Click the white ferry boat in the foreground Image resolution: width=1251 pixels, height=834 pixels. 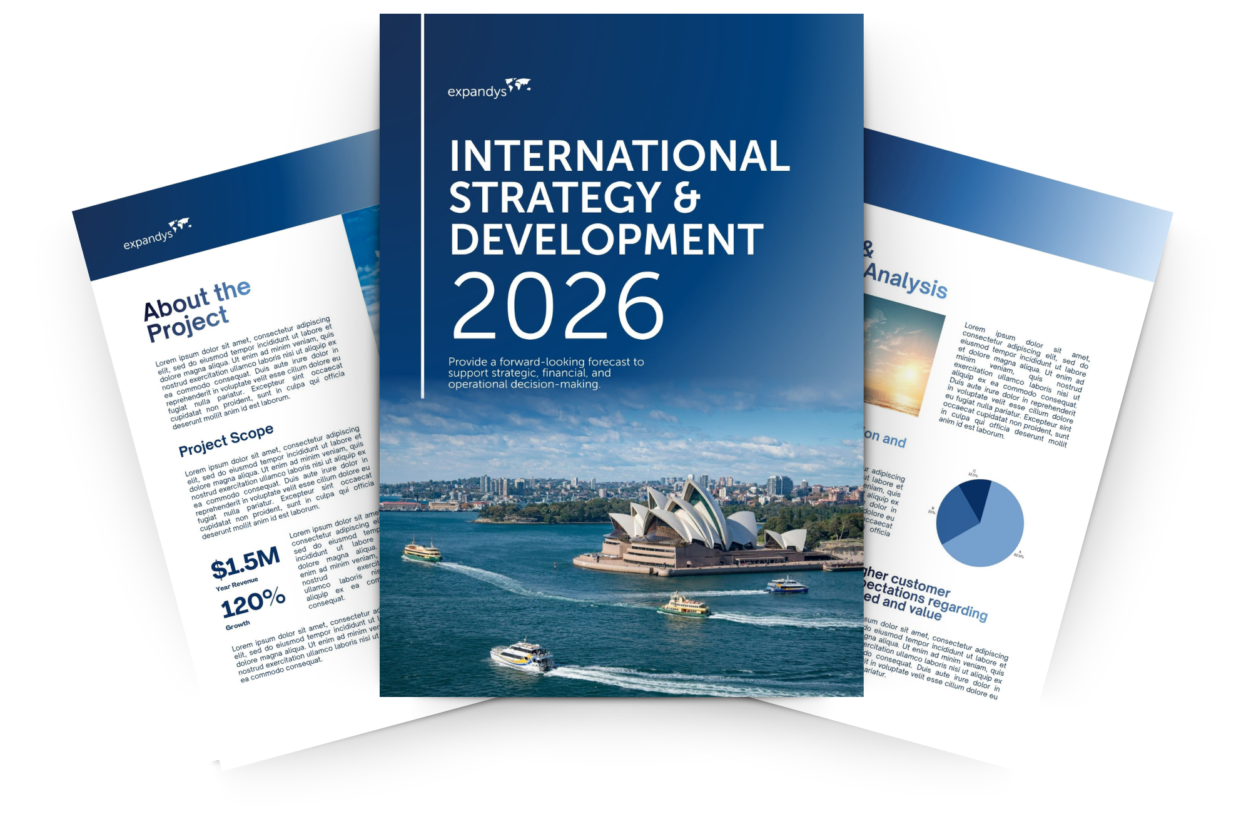click(522, 656)
